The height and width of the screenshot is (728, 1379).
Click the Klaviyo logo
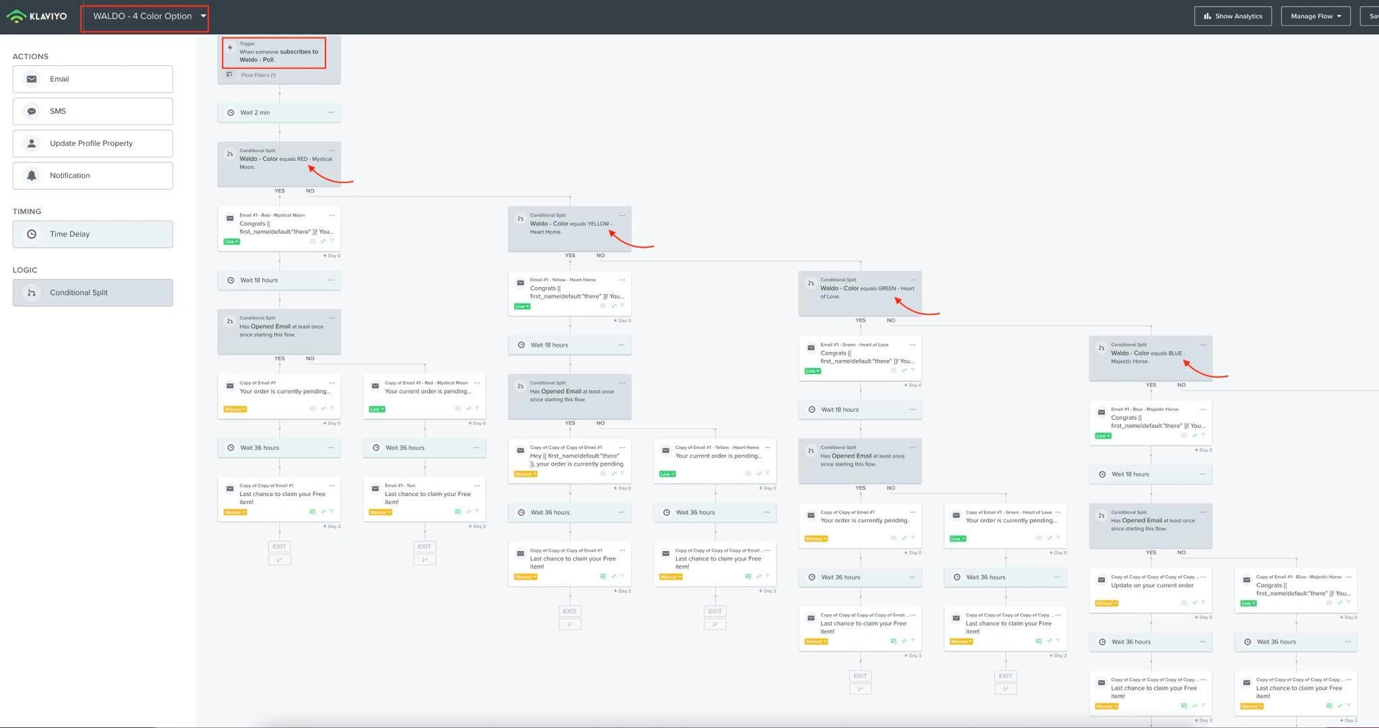[x=37, y=16]
